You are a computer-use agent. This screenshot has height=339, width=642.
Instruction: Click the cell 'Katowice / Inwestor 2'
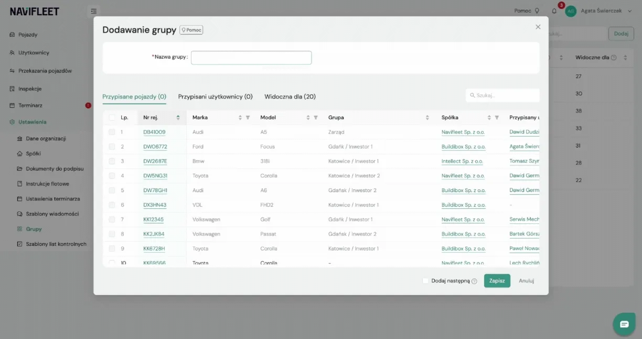click(x=354, y=176)
